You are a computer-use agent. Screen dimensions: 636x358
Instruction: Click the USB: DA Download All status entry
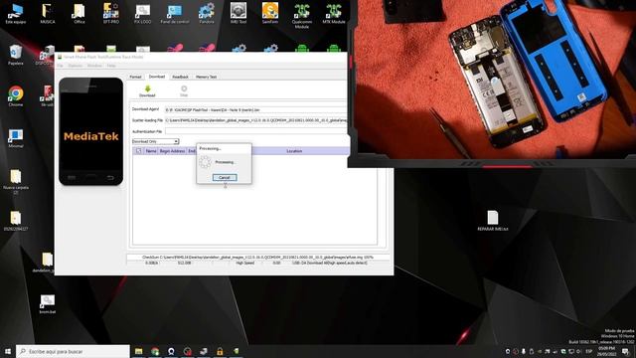point(329,263)
